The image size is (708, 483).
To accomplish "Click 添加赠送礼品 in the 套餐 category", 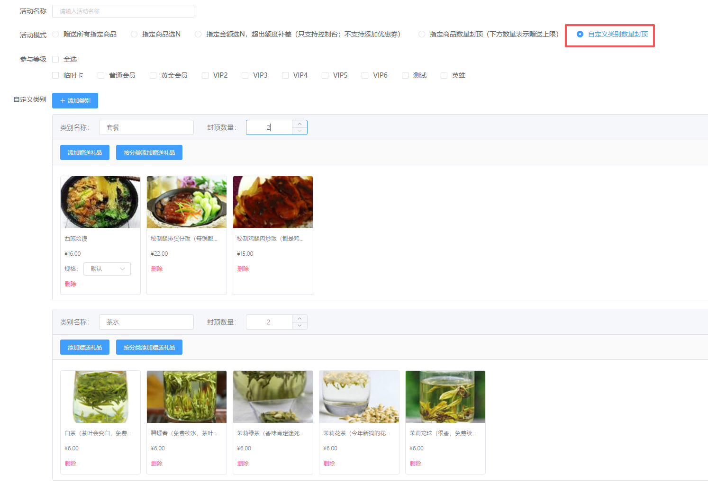I will pyautogui.click(x=85, y=152).
